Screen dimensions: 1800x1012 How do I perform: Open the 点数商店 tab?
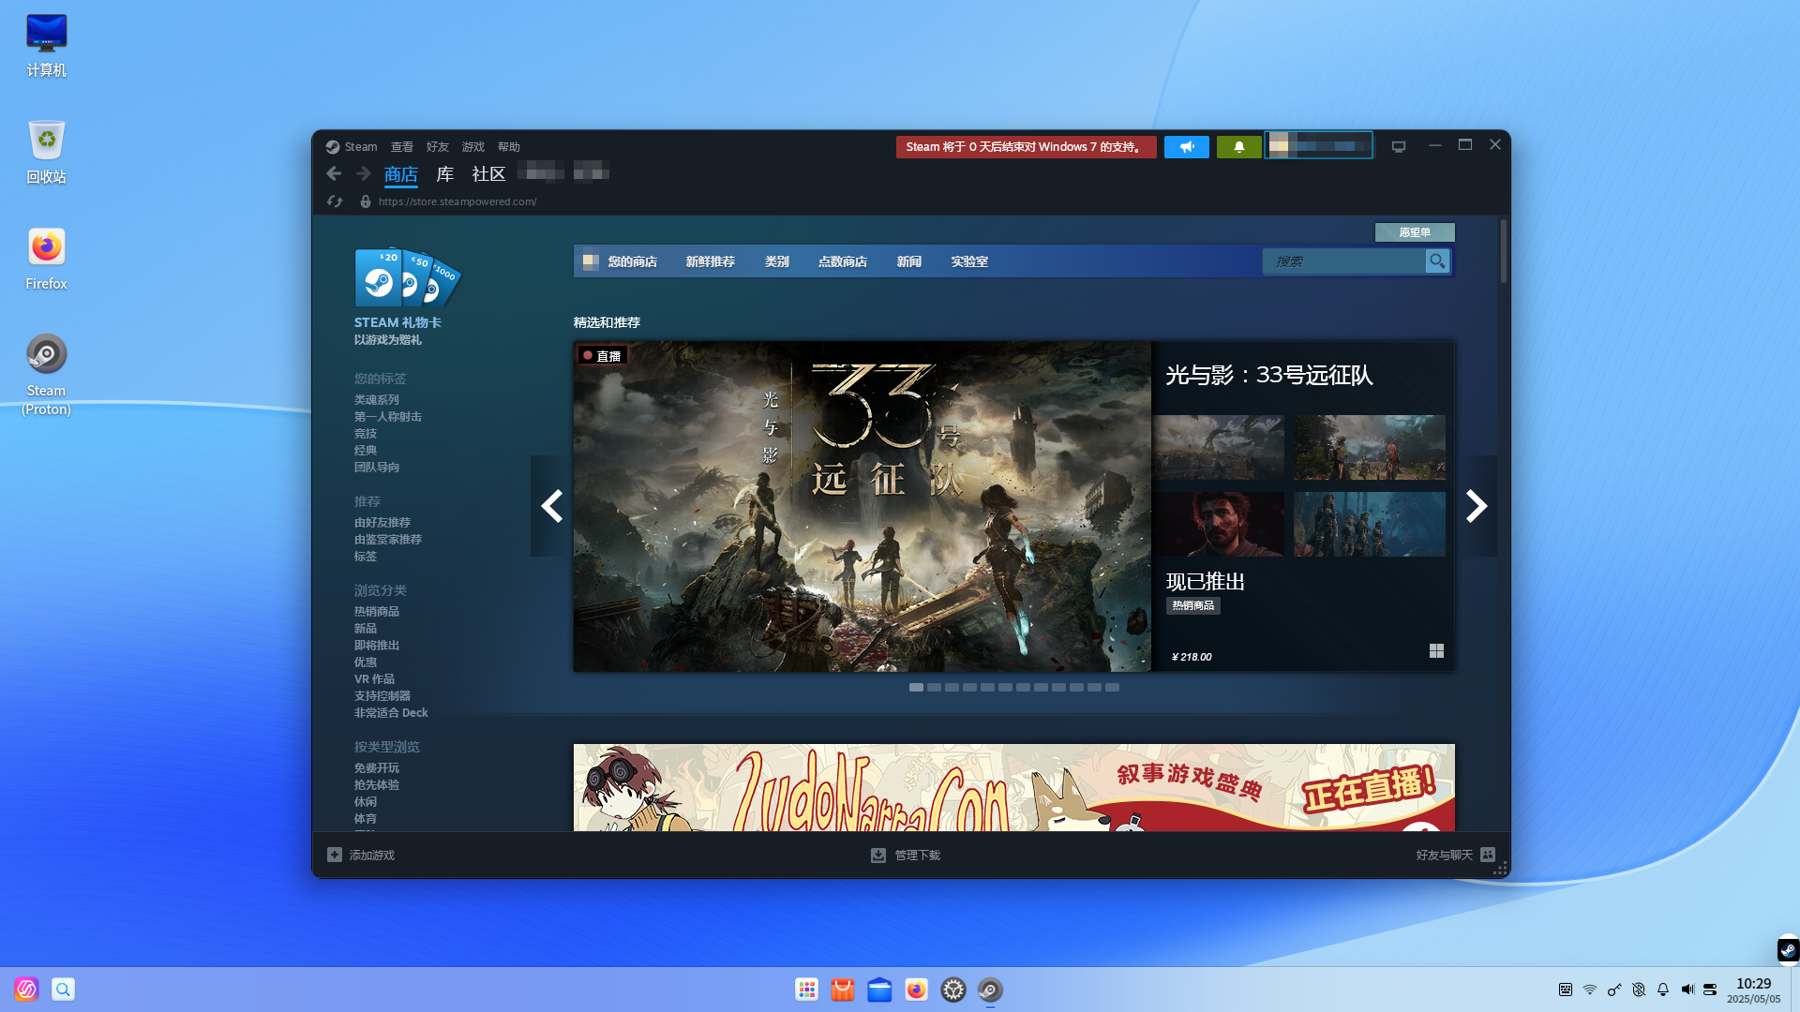pyautogui.click(x=842, y=261)
